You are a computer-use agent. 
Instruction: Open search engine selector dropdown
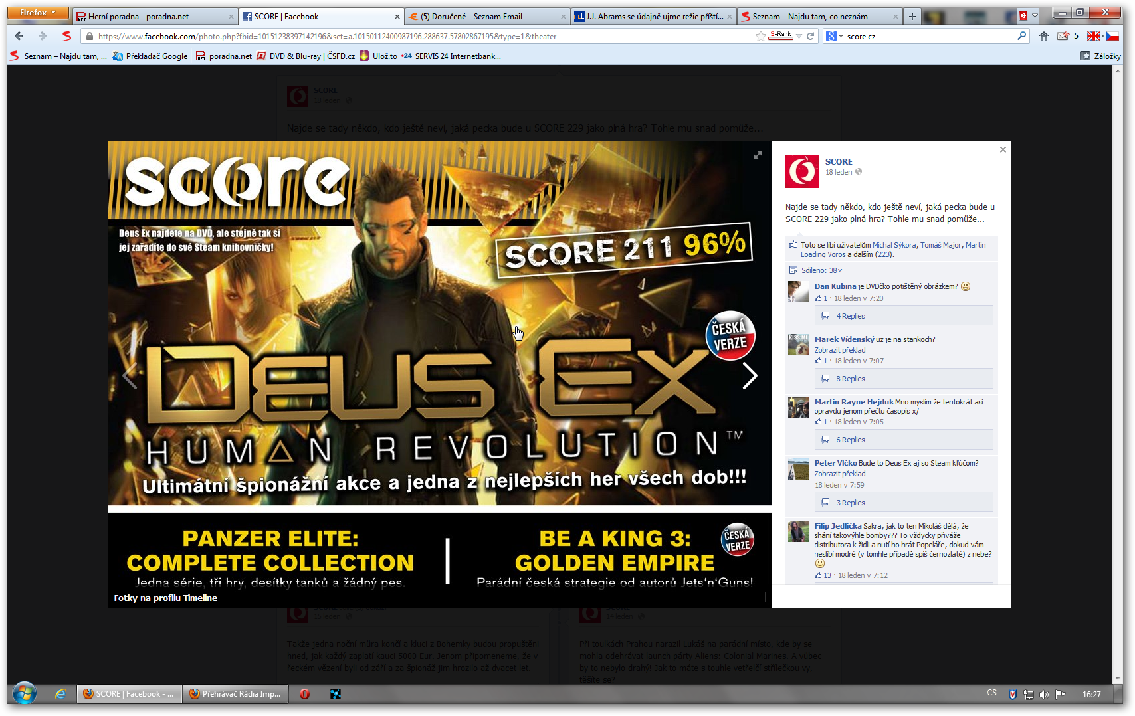pos(833,37)
